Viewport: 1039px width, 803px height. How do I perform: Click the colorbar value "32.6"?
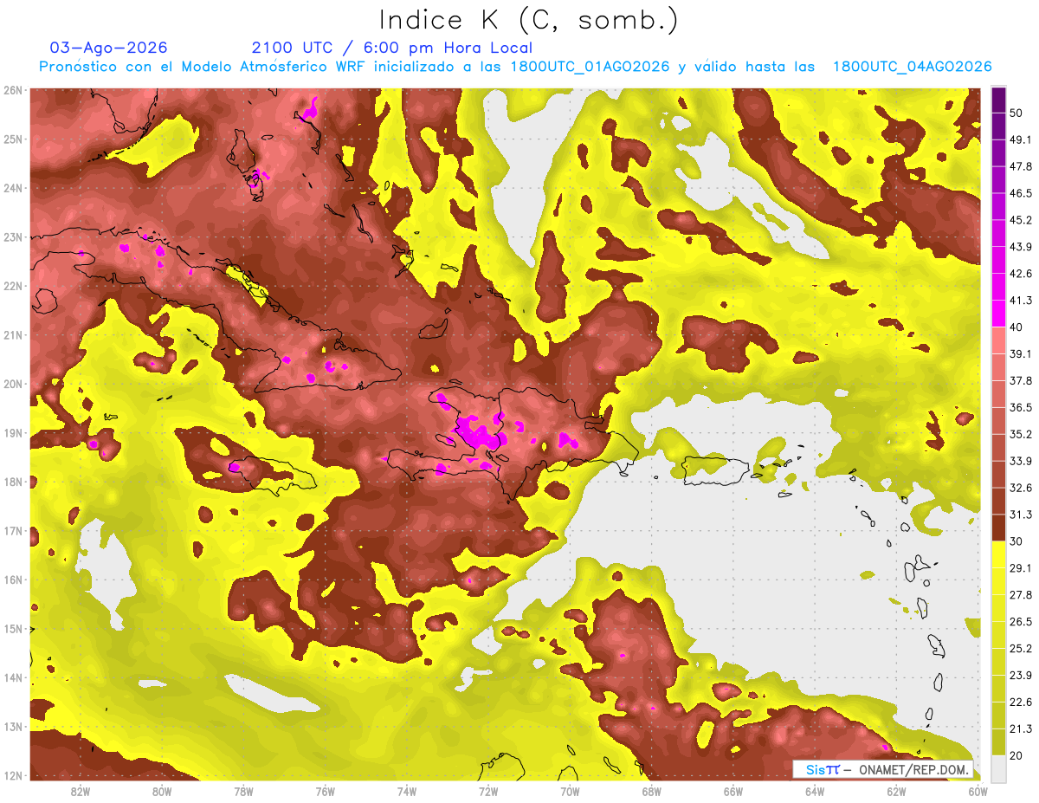pos(1021,488)
